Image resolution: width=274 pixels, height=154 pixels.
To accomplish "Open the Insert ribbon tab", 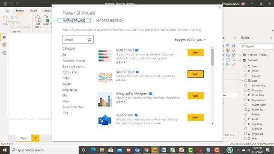I will [x=33, y=11].
